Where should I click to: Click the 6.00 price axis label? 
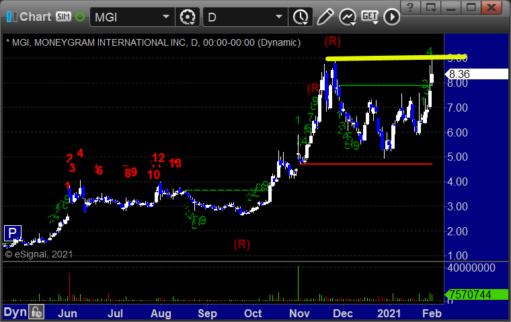pyautogui.click(x=458, y=132)
